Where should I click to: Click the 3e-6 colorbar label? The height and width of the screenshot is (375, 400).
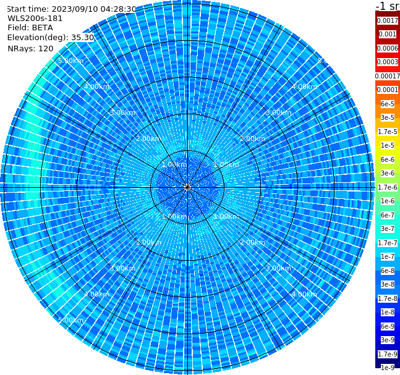(388, 173)
